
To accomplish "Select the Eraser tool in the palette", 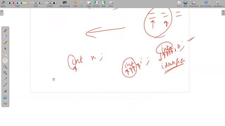I will pos(5,36).
